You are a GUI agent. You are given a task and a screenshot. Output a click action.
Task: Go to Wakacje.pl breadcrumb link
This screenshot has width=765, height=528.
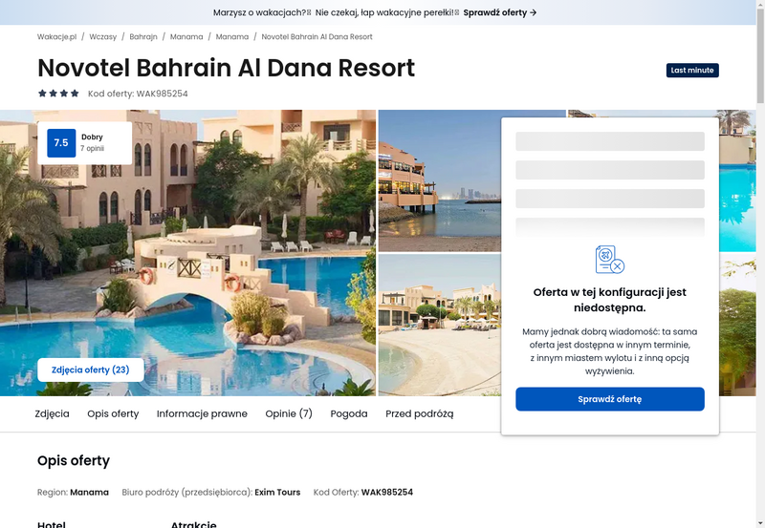point(57,36)
